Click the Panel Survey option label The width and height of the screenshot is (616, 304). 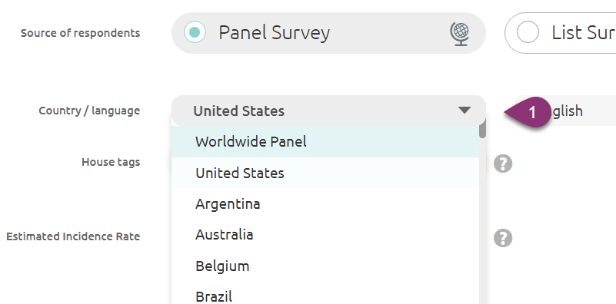tap(275, 32)
